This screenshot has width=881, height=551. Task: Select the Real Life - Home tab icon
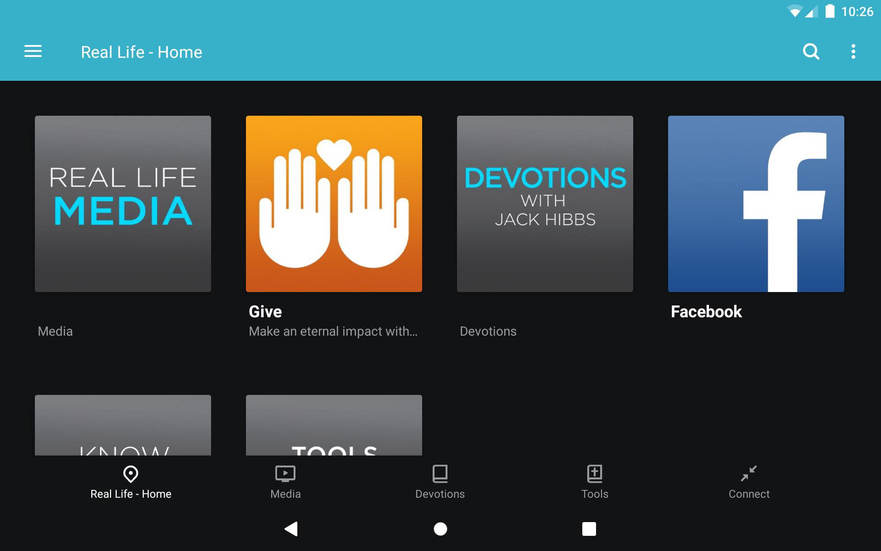[131, 474]
